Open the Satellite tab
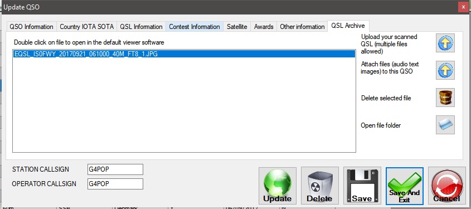The height and width of the screenshot is (209, 471). point(237,27)
